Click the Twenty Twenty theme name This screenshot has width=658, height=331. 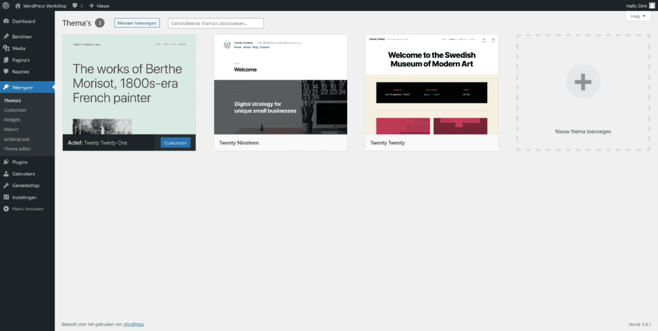387,143
